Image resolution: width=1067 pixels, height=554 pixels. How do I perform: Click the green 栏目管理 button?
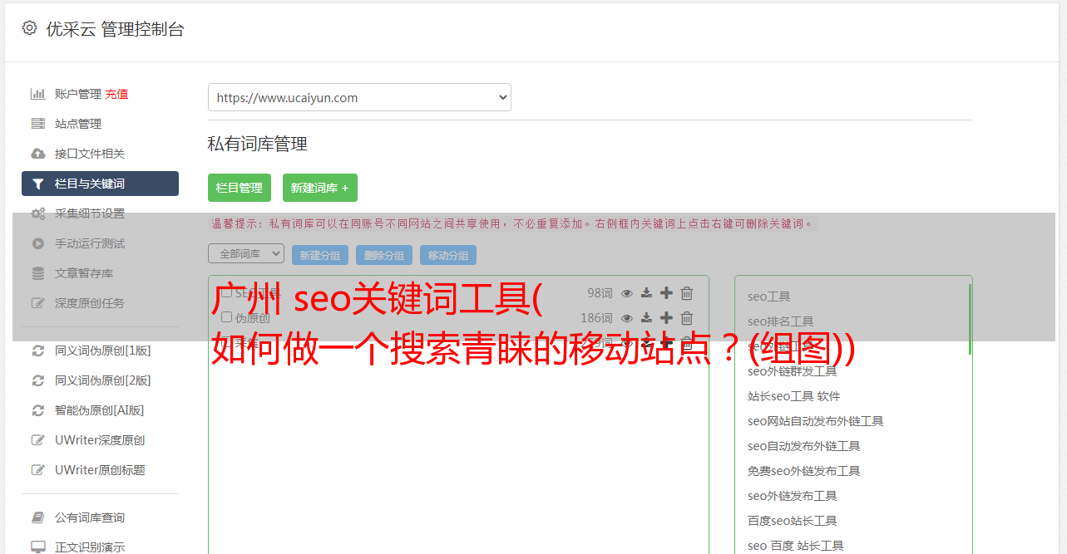click(x=240, y=188)
